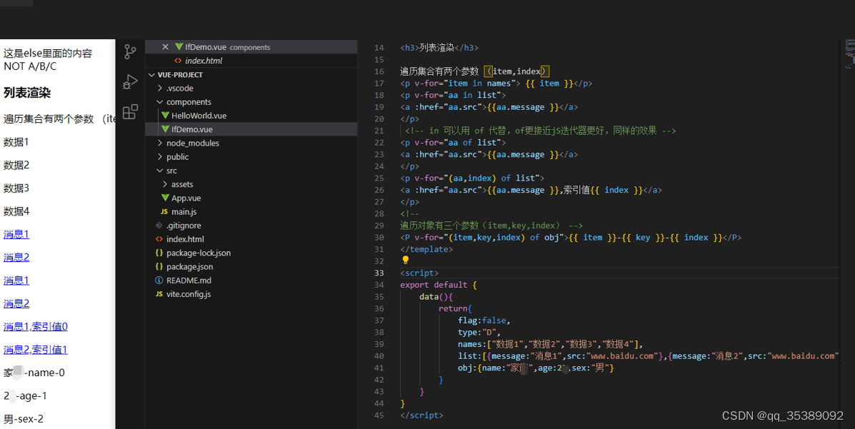The height and width of the screenshot is (429, 855).
Task: Click the braces icon beside package-lock.json
Action: [x=159, y=253]
